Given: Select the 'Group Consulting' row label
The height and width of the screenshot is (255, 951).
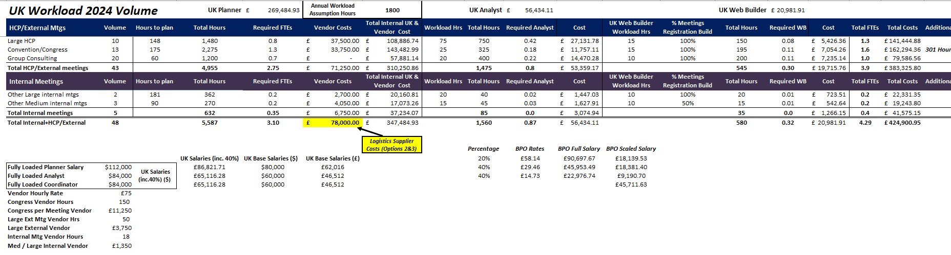Looking at the screenshot, I should tap(32, 58).
